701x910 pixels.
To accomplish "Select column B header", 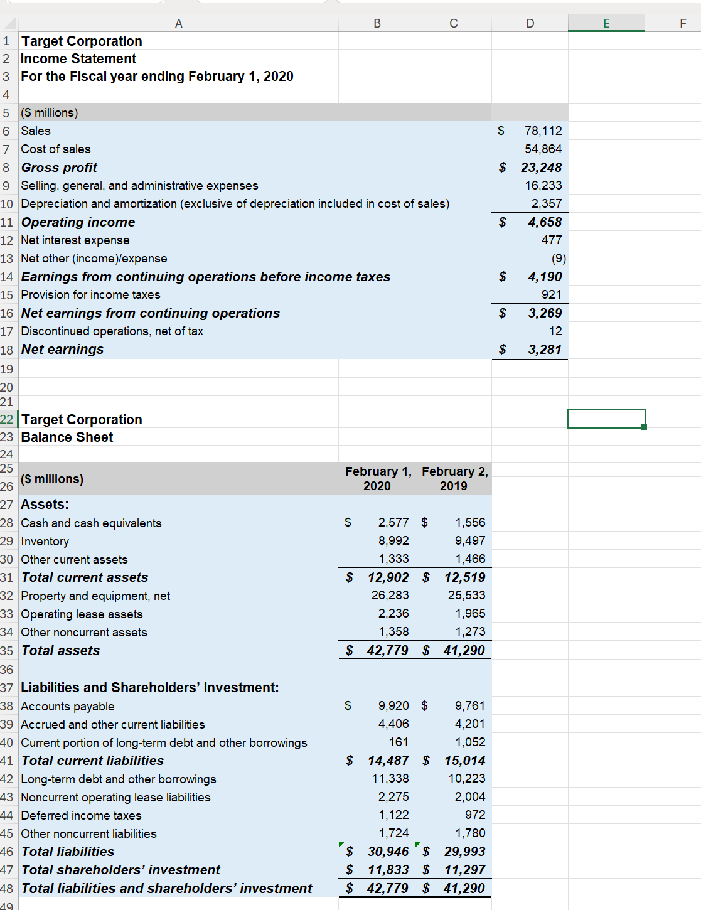I will (x=377, y=23).
